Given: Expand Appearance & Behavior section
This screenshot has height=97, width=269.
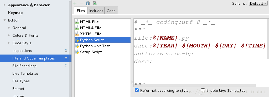Looking at the screenshot, I should pos(5,5).
